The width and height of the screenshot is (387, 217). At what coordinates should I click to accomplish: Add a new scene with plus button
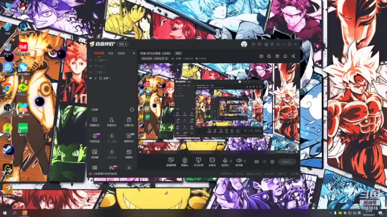tap(134, 53)
